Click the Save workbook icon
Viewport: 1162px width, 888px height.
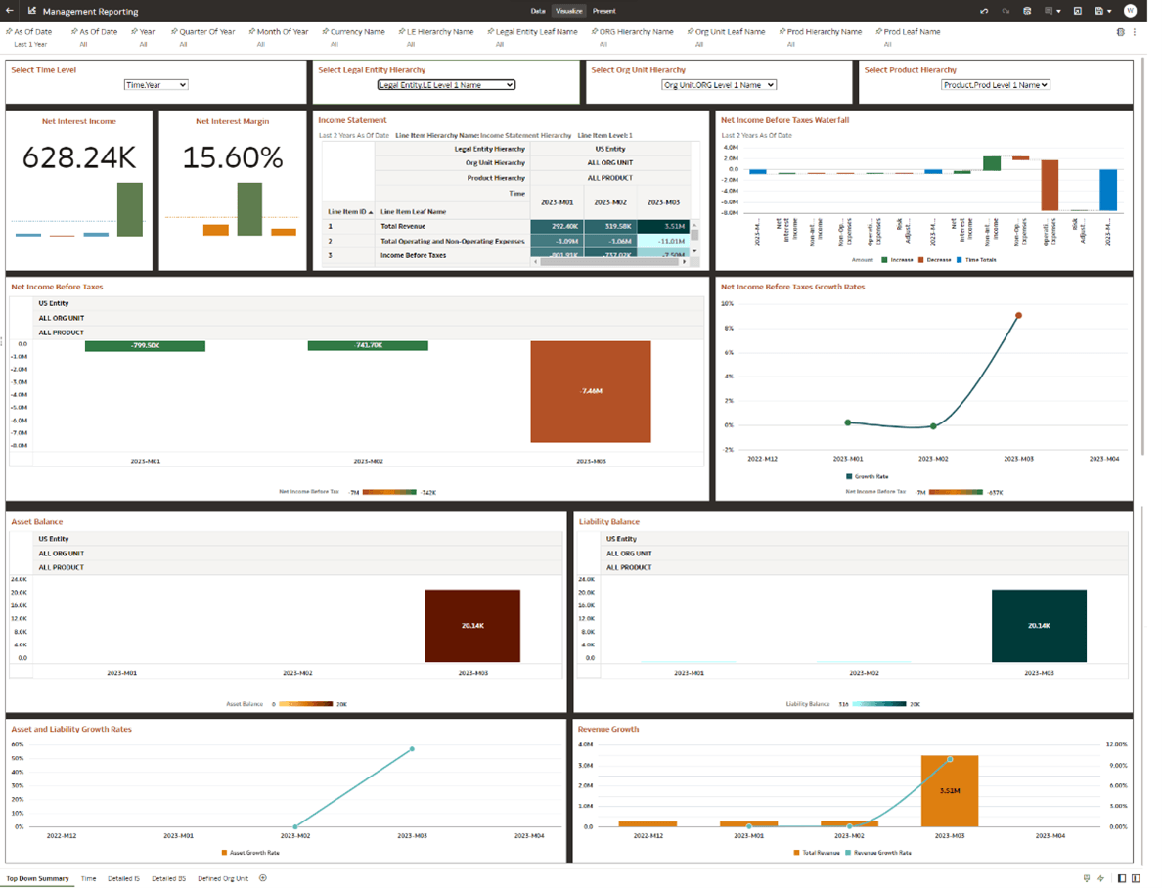1098,11
